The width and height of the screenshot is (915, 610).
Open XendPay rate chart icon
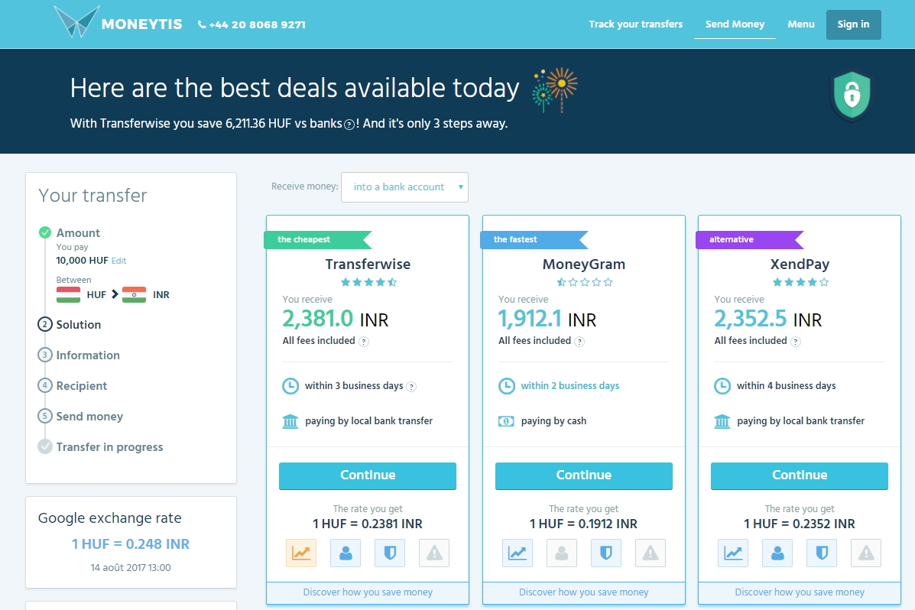click(x=733, y=553)
